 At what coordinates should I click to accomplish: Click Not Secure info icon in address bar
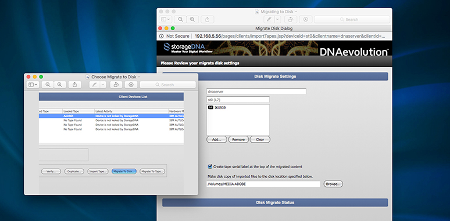click(x=161, y=36)
